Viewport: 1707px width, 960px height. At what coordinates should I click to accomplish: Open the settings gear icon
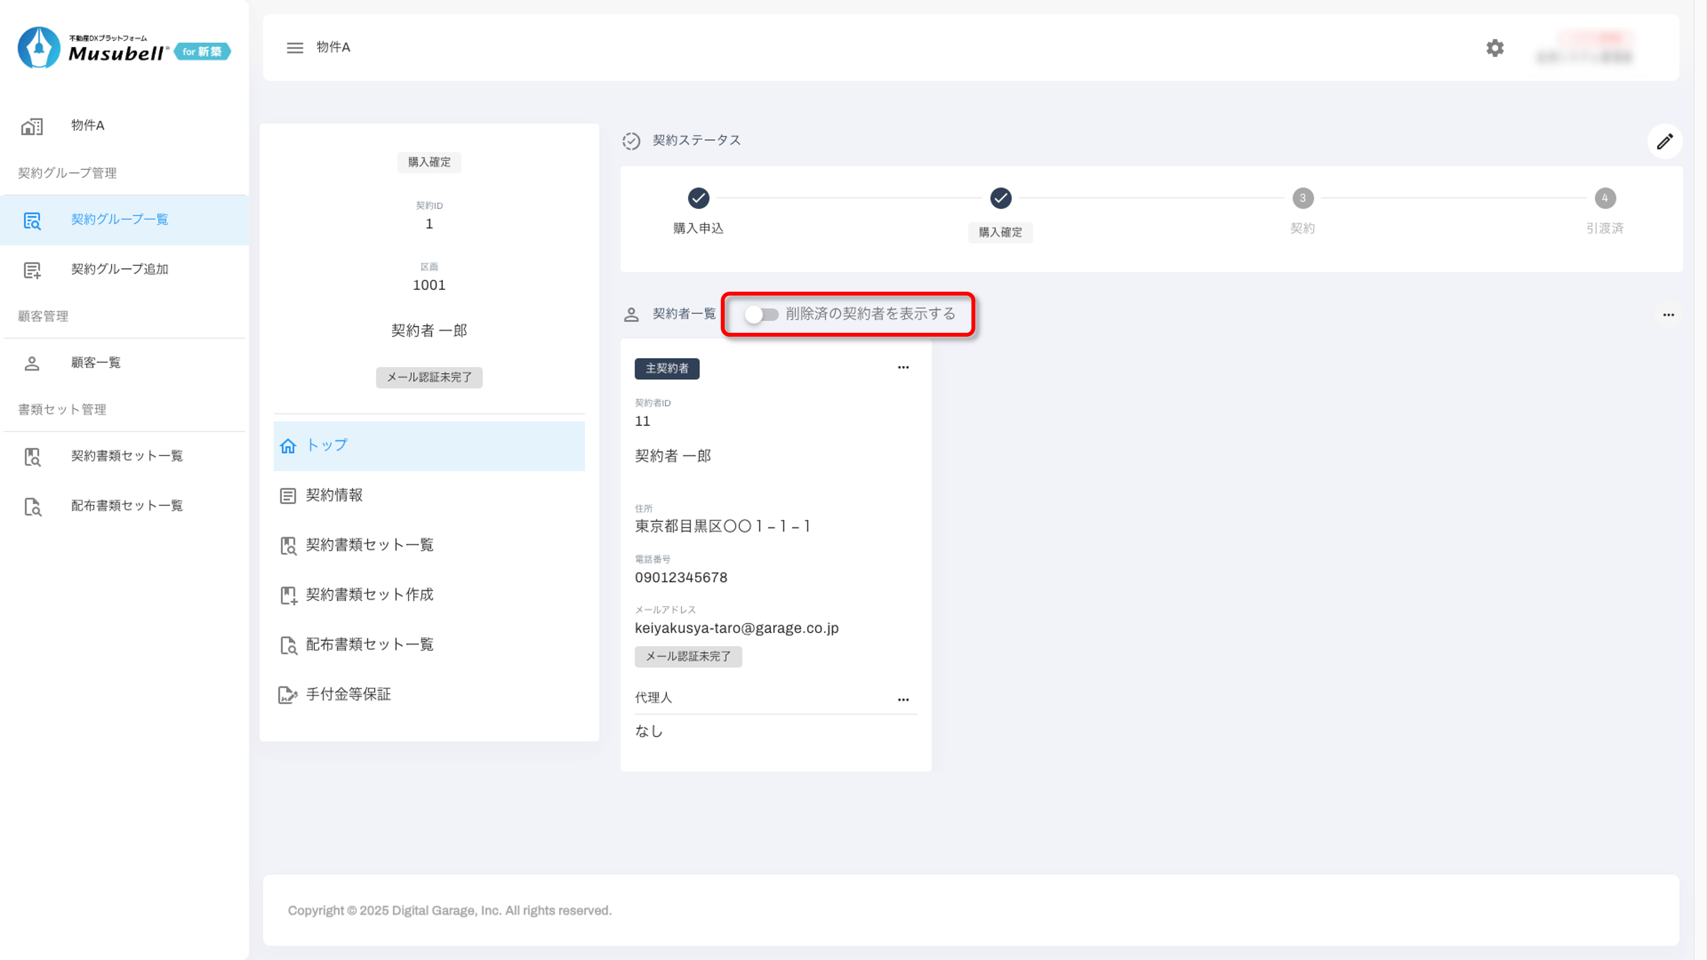click(x=1494, y=48)
